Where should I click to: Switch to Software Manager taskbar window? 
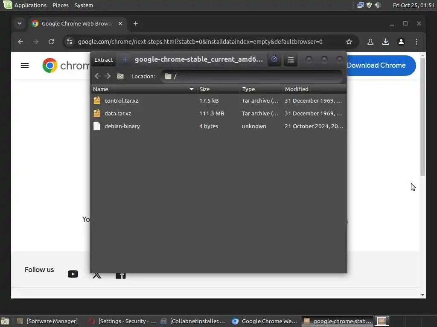point(47,321)
